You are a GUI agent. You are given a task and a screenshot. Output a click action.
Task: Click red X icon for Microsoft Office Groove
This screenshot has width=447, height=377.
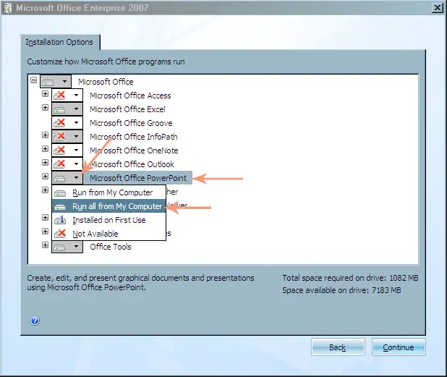coord(59,122)
